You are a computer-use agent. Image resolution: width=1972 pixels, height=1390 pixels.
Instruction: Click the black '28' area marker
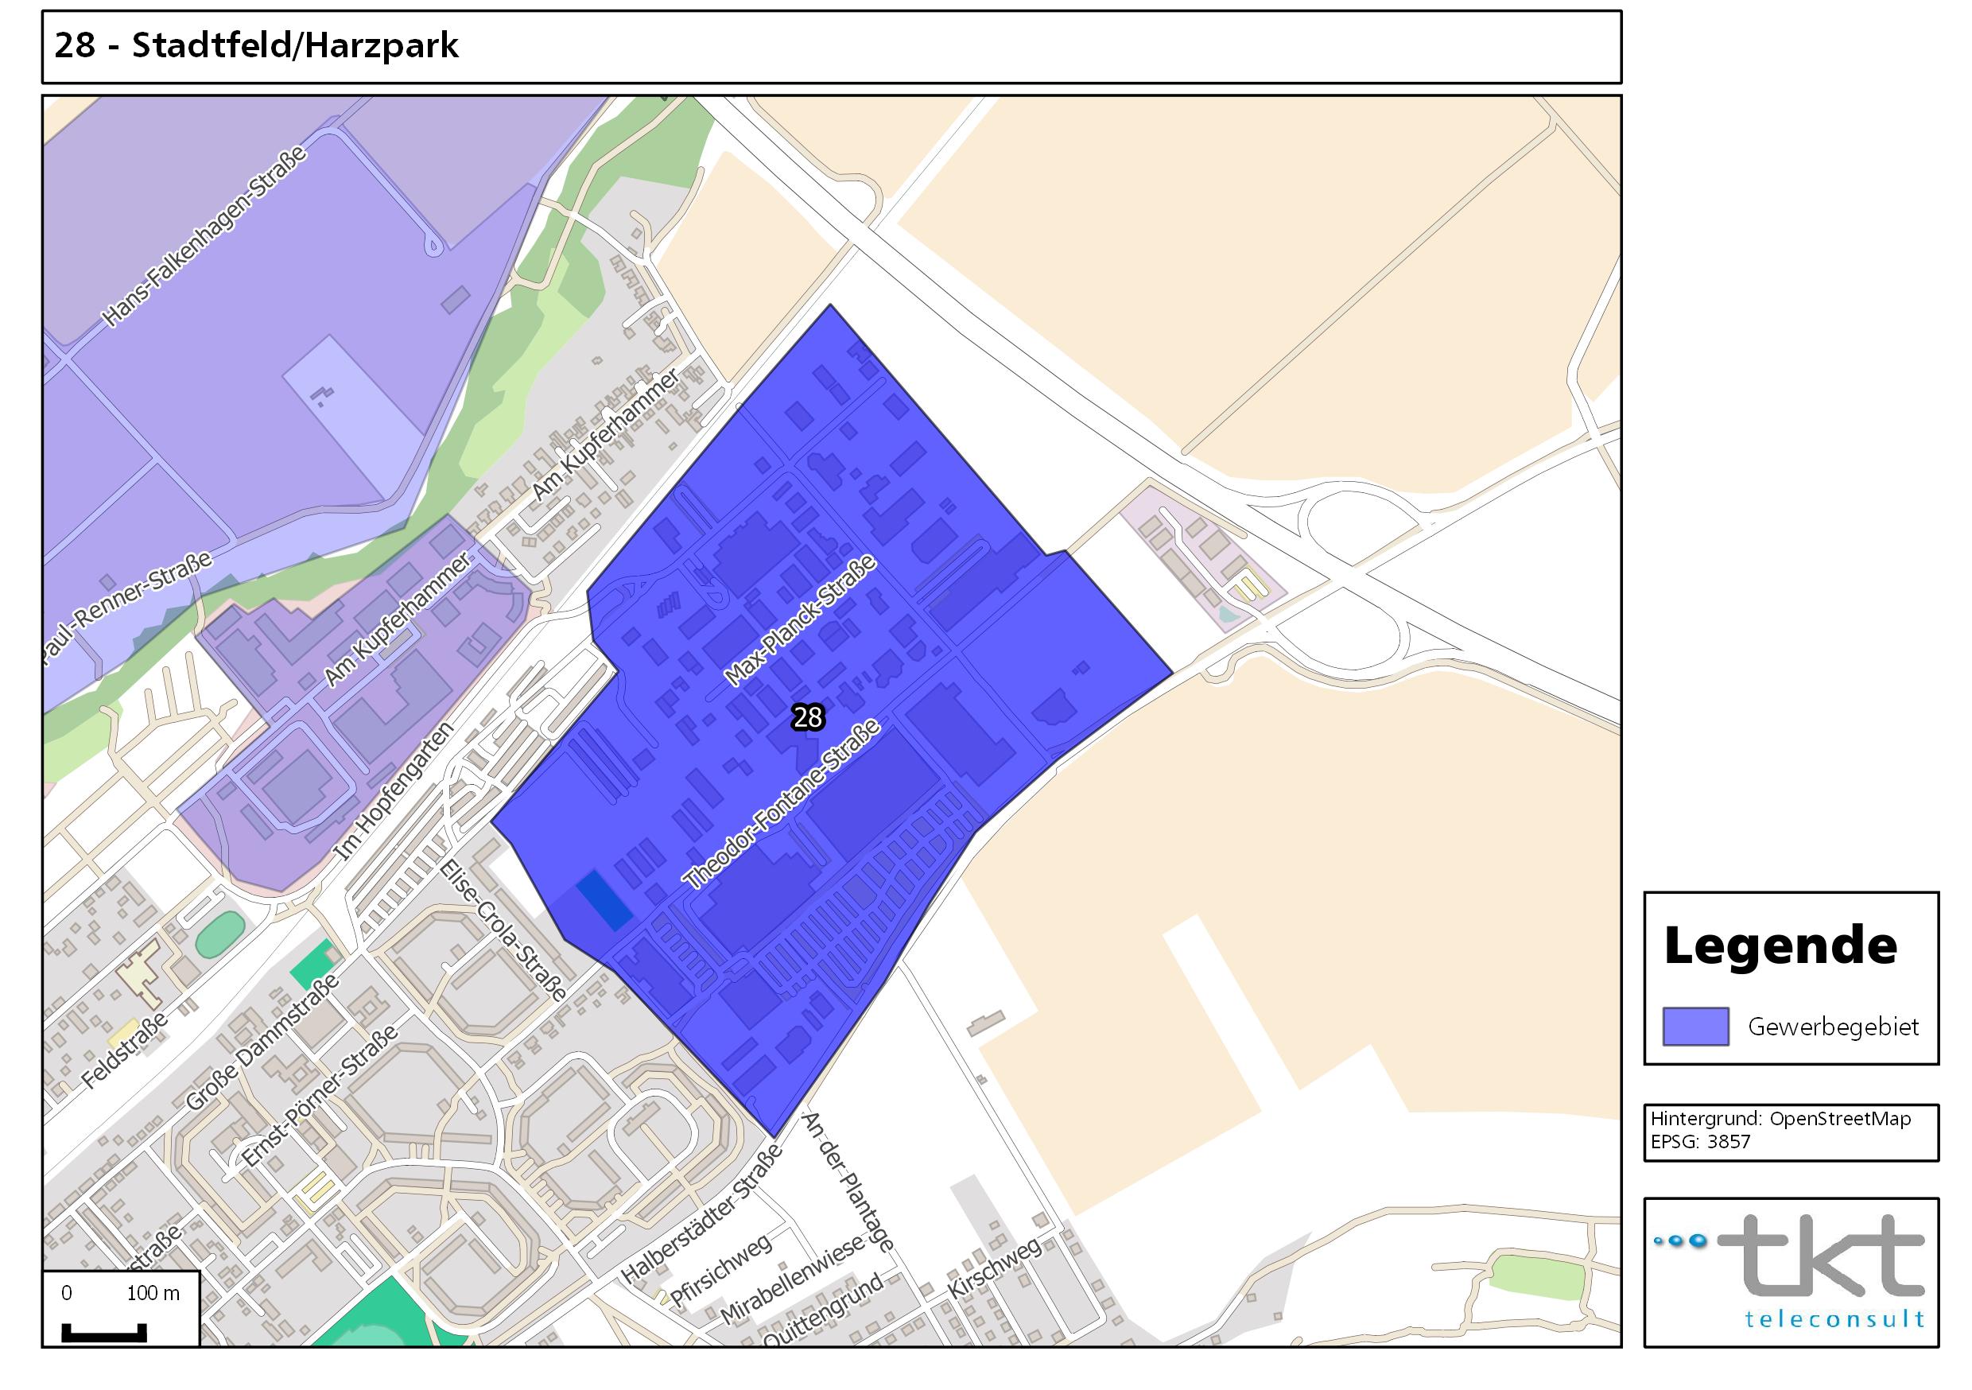tap(807, 716)
